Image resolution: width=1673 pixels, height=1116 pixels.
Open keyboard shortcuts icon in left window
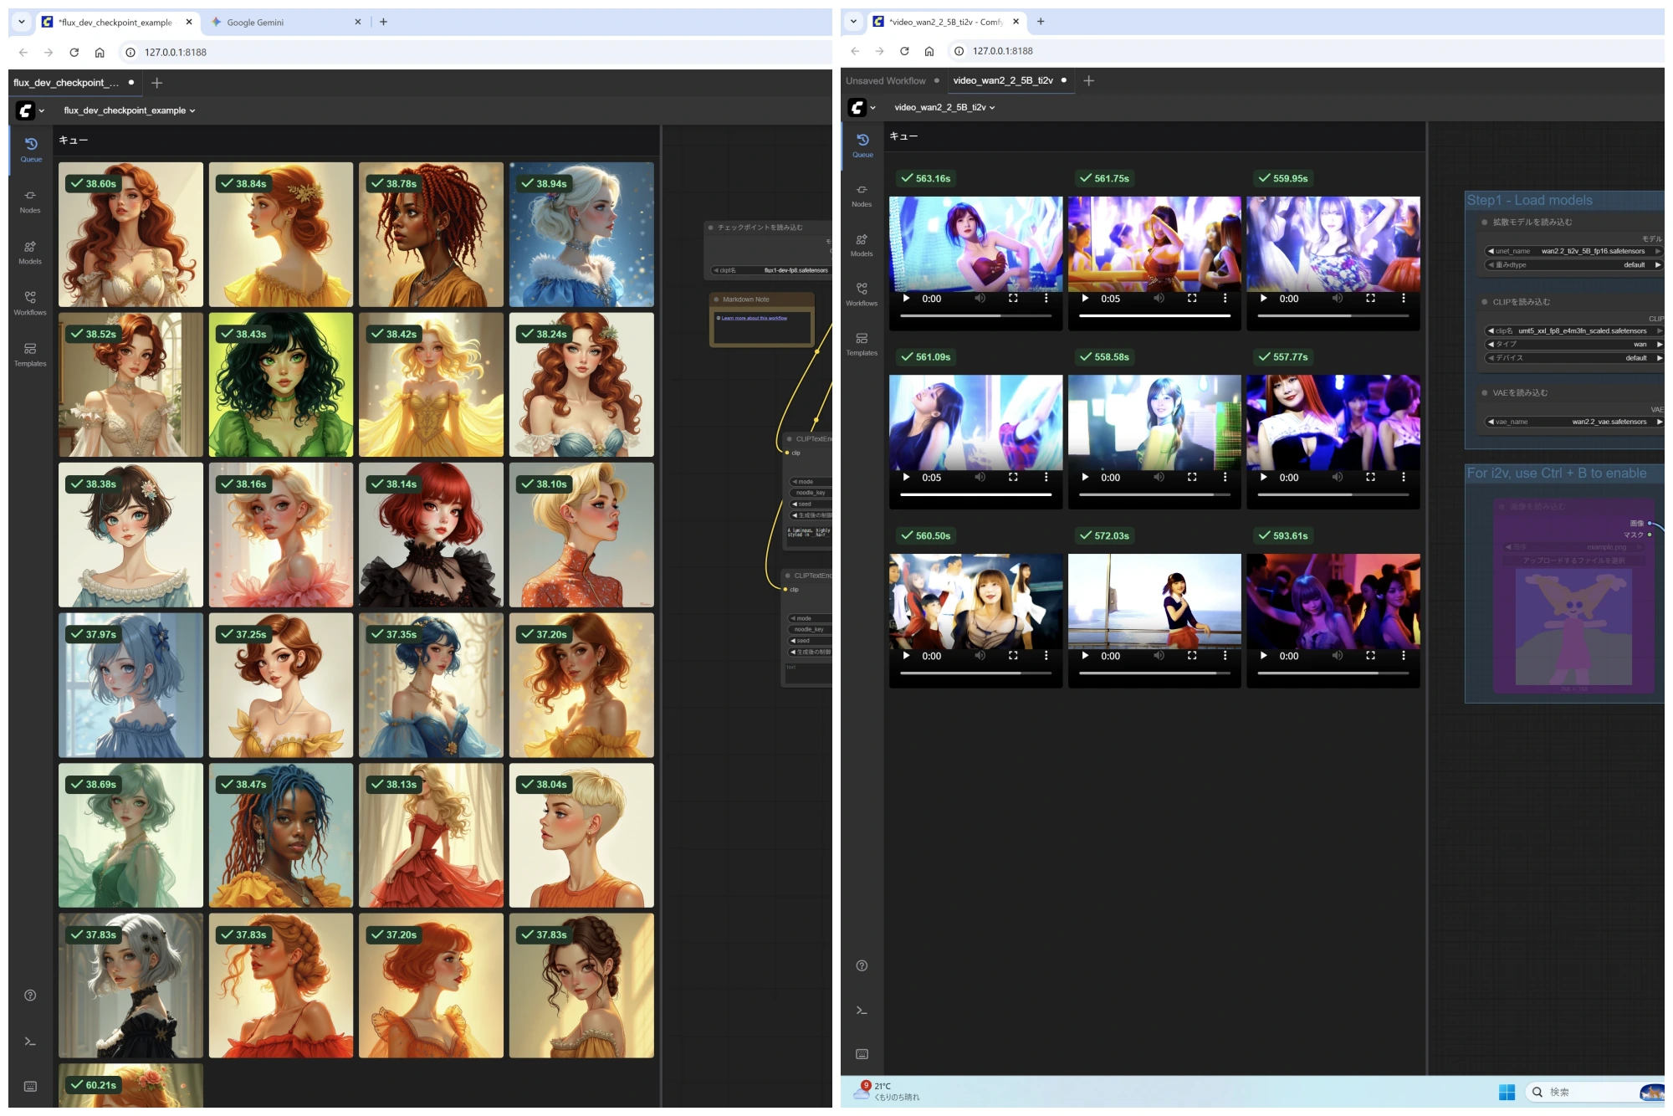pos(30,1086)
